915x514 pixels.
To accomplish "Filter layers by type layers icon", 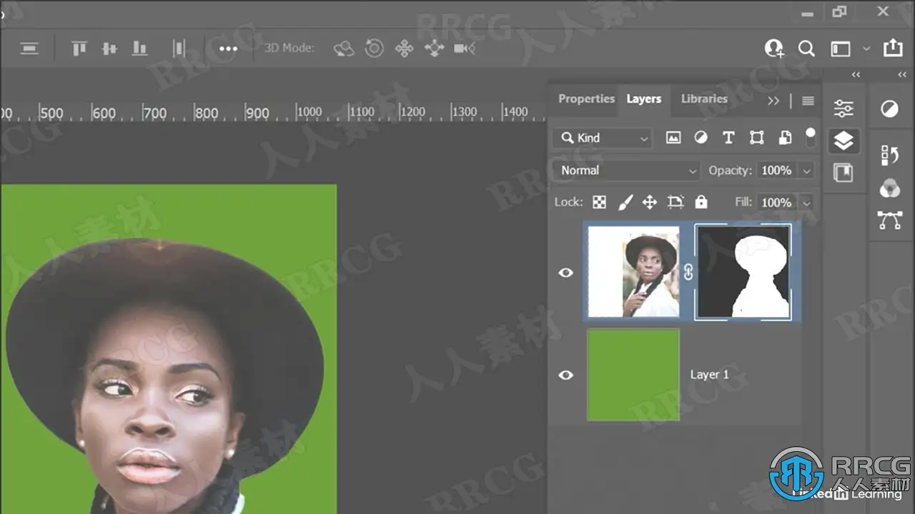I will (x=728, y=138).
